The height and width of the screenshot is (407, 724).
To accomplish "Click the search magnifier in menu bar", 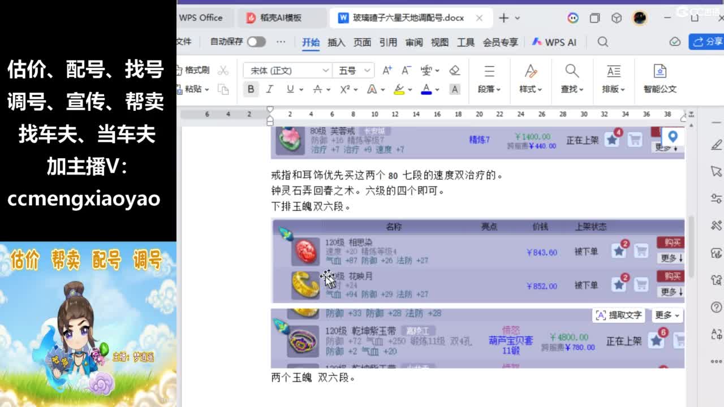I will click(603, 42).
